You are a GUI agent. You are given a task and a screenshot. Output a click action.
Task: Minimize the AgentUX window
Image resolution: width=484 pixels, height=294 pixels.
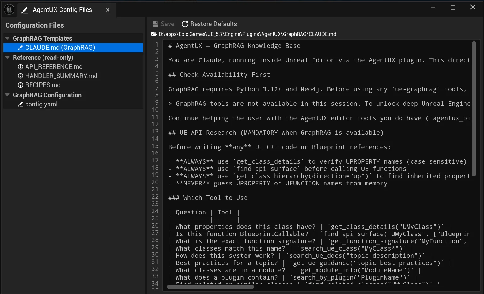(433, 8)
